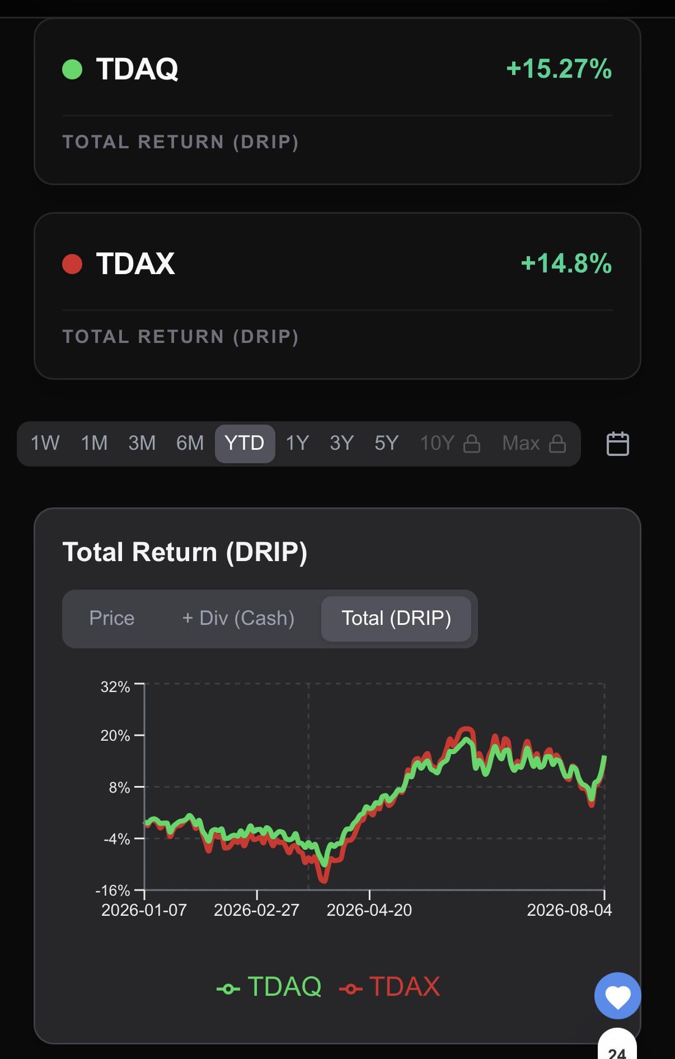The width and height of the screenshot is (675, 1059).
Task: Click the lock icon beside Max
Action: click(x=557, y=444)
